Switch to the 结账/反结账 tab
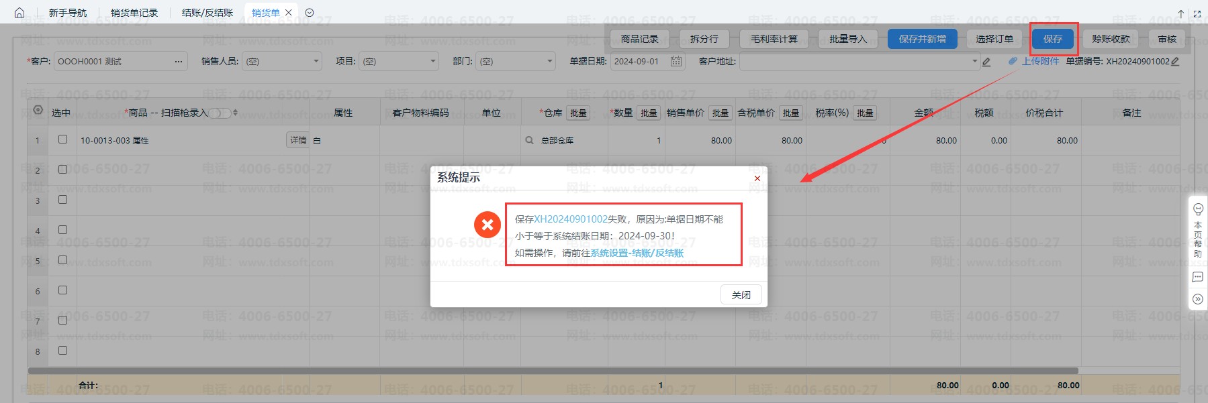 pyautogui.click(x=207, y=13)
